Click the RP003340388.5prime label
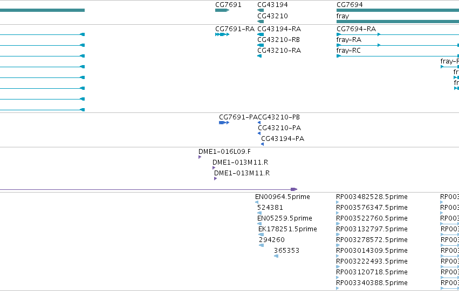The width and height of the screenshot is (459, 291). point(372,282)
